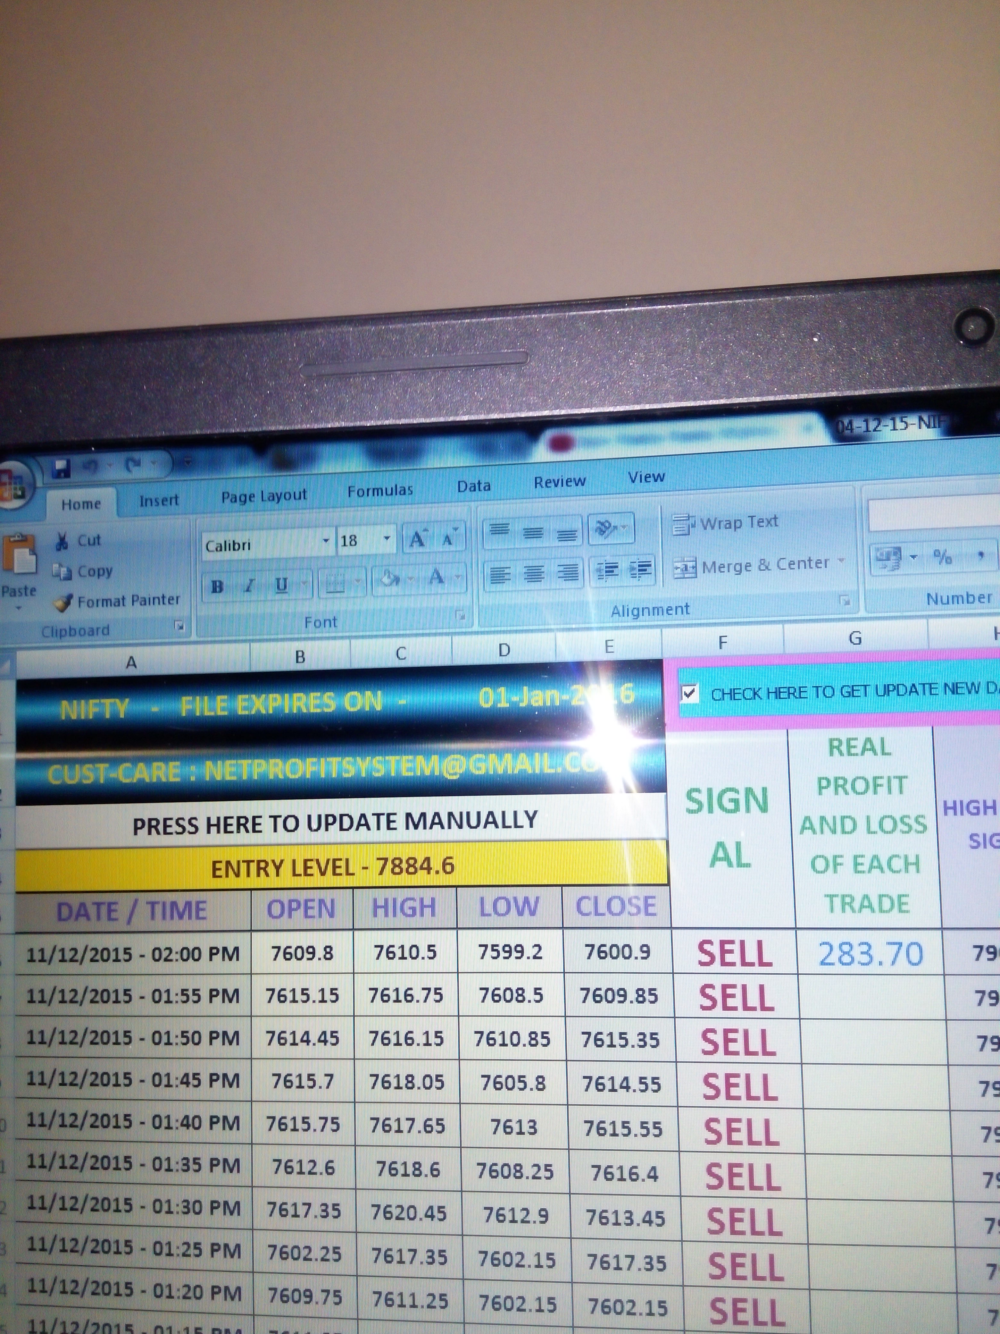
Task: Open the Calibri font name dropdown
Action: (326, 541)
